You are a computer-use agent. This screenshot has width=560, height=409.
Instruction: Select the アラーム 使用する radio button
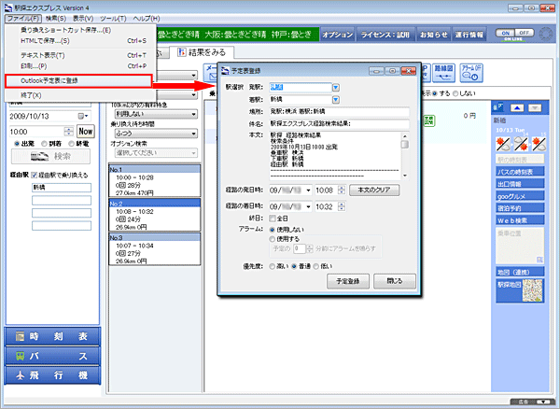click(x=273, y=239)
